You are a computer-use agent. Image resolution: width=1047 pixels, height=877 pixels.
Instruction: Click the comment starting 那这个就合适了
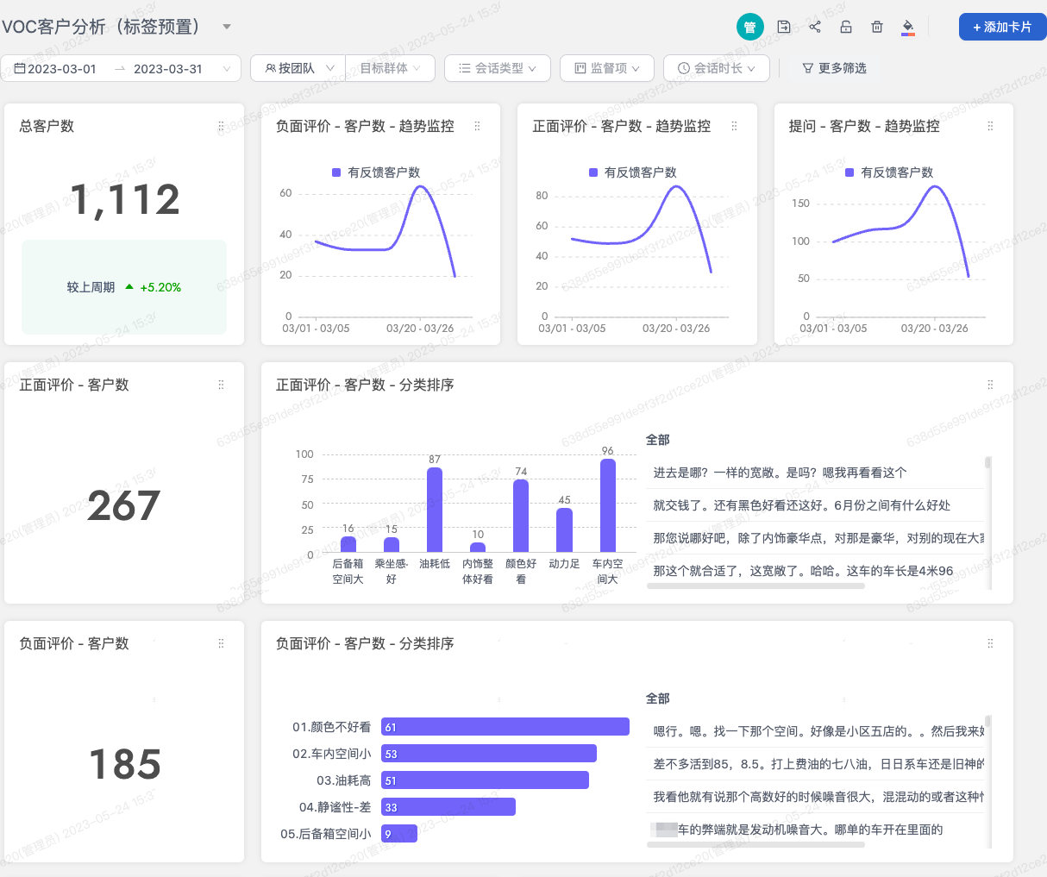(815, 571)
